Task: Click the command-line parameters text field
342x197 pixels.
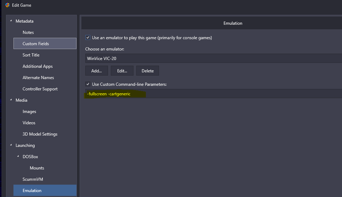Action: (213, 94)
